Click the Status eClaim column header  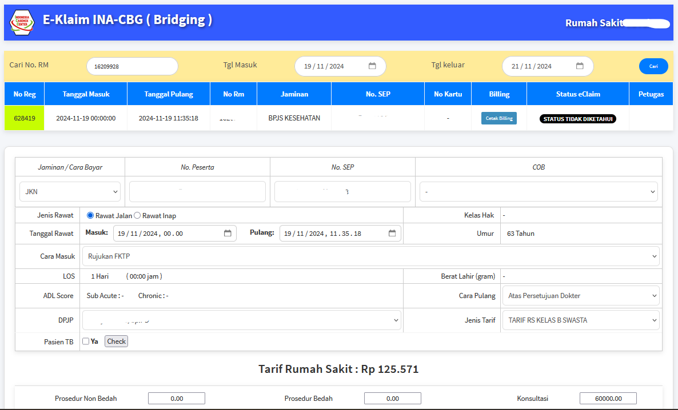(x=578, y=94)
